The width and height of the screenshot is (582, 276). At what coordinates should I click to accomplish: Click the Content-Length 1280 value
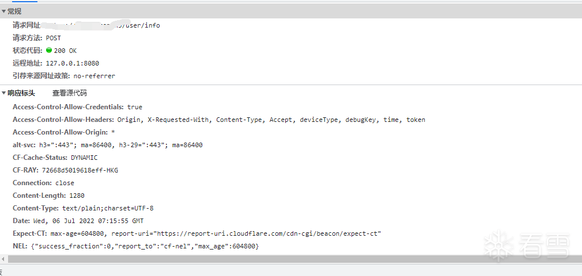click(77, 195)
